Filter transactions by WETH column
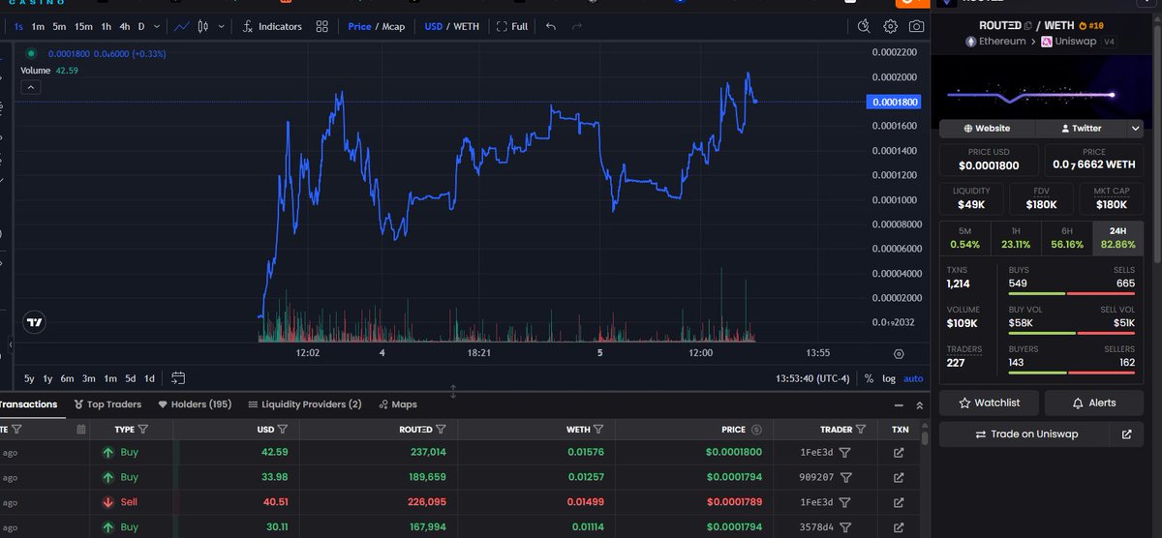 pyautogui.click(x=598, y=429)
